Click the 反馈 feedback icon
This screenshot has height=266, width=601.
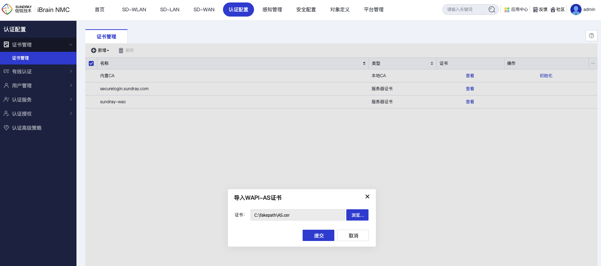(535, 10)
